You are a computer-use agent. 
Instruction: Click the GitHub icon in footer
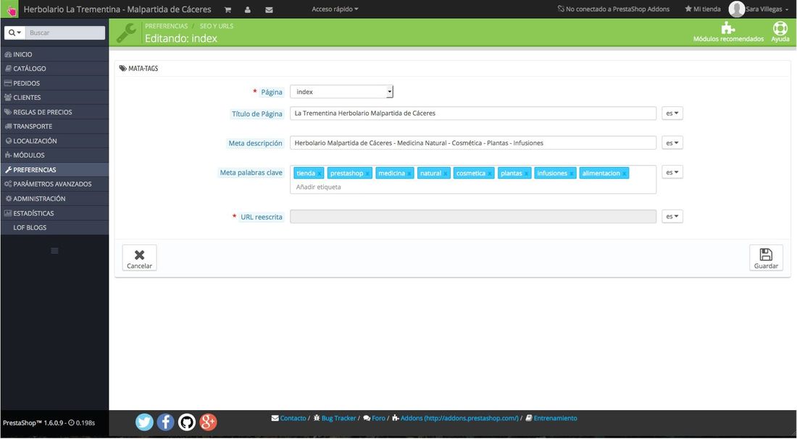(187, 422)
